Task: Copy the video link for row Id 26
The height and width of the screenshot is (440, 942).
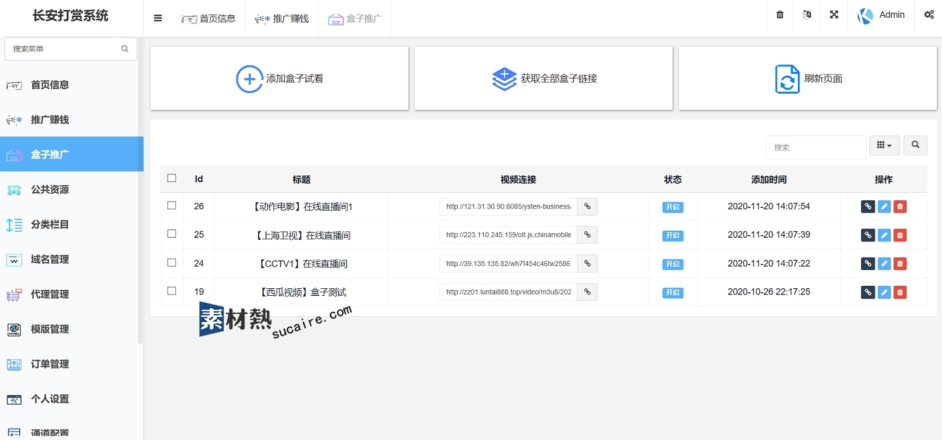Action: tap(587, 206)
